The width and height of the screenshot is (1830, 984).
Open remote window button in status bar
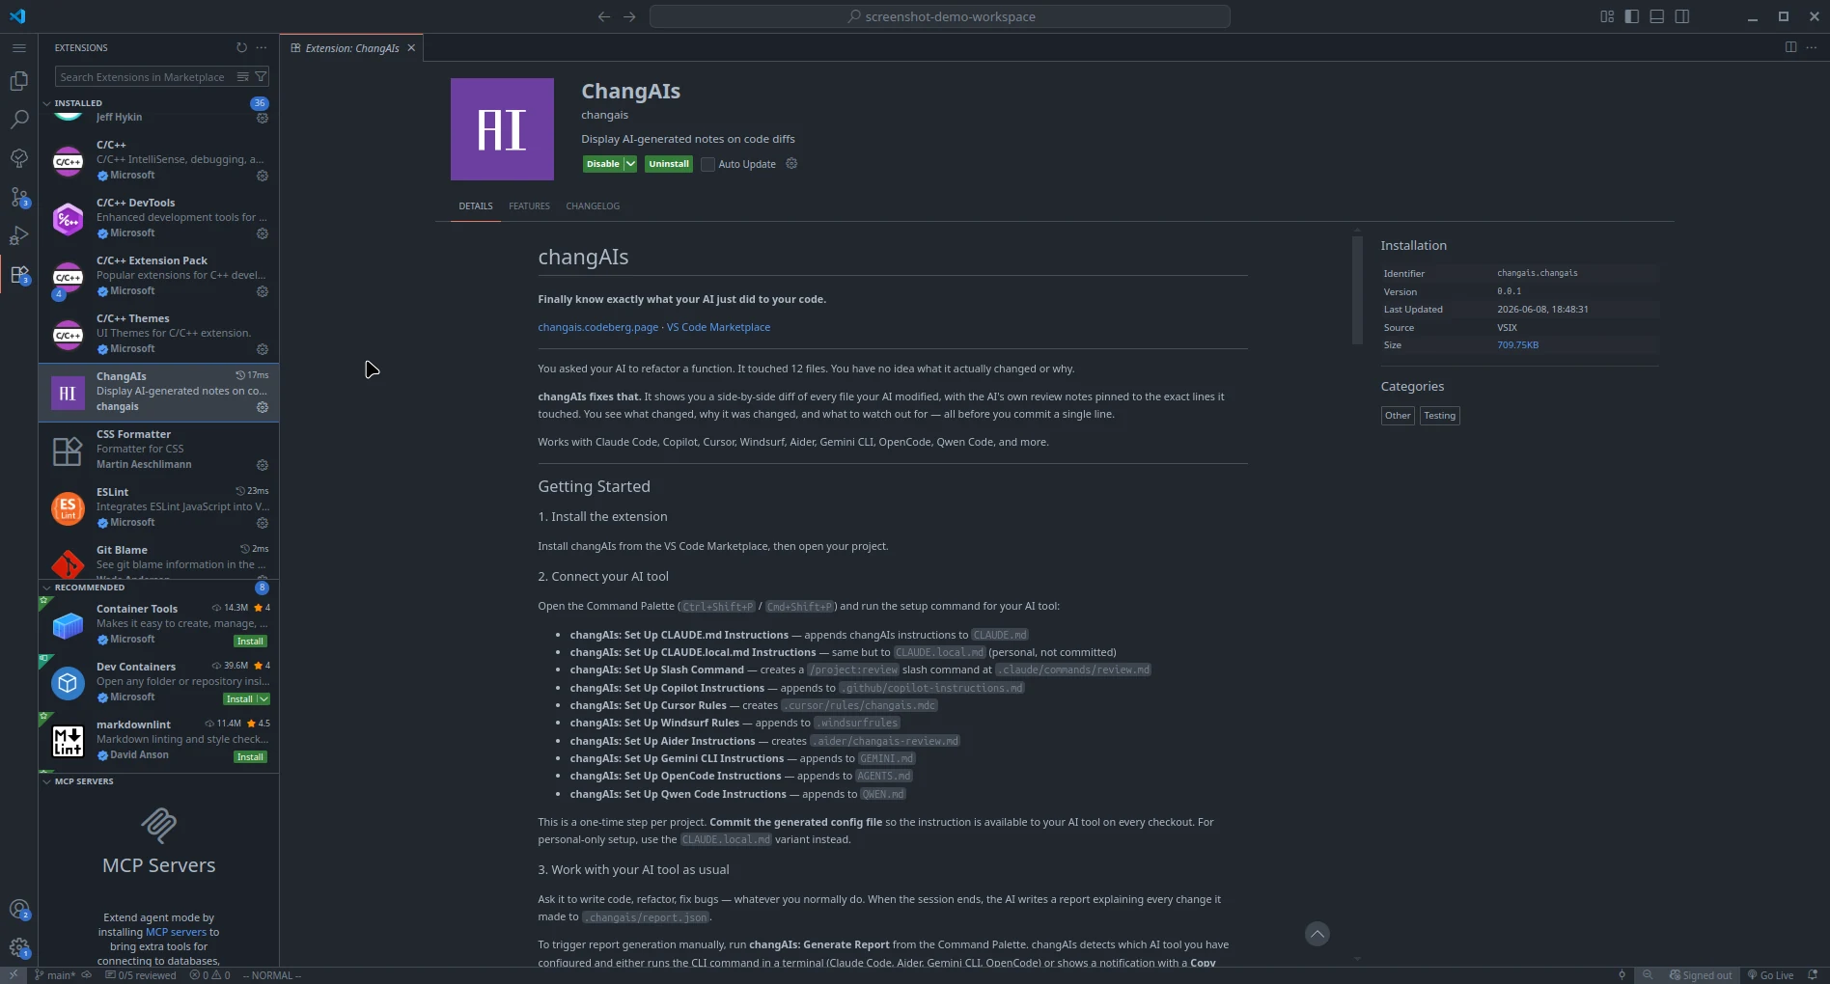[x=13, y=975]
